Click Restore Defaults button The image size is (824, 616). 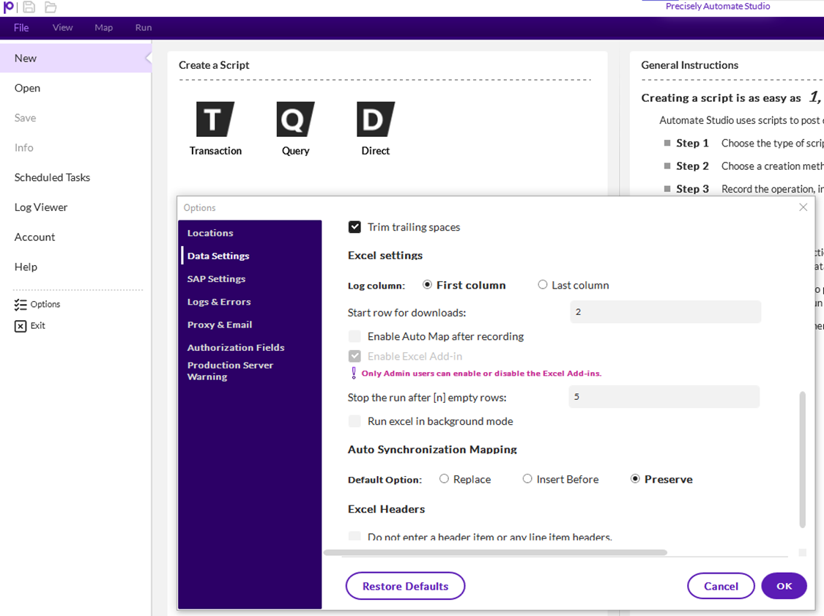point(405,586)
